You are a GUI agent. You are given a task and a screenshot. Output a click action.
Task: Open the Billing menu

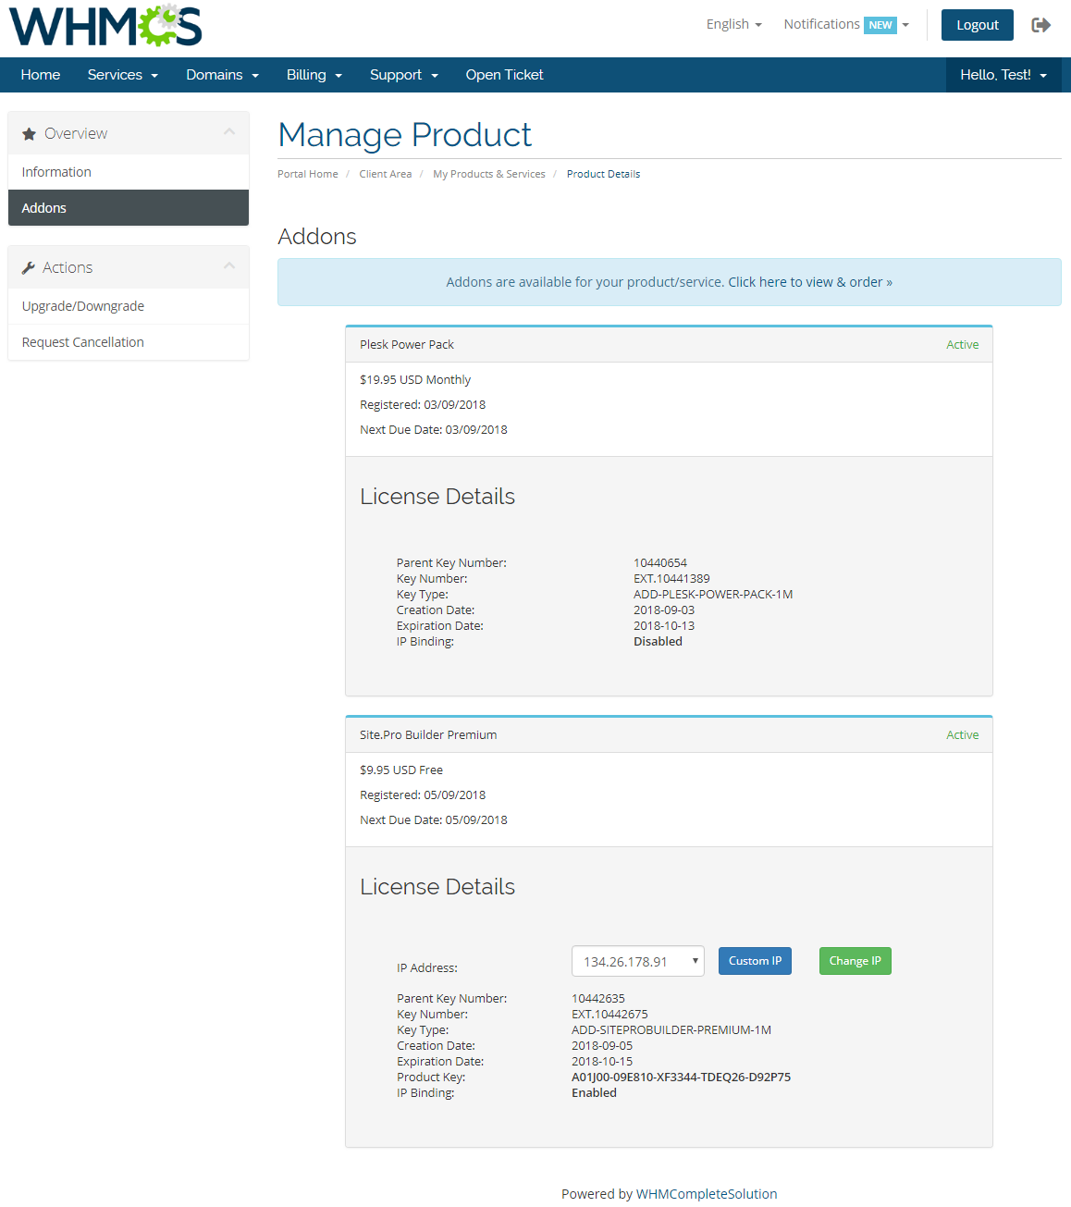point(314,75)
